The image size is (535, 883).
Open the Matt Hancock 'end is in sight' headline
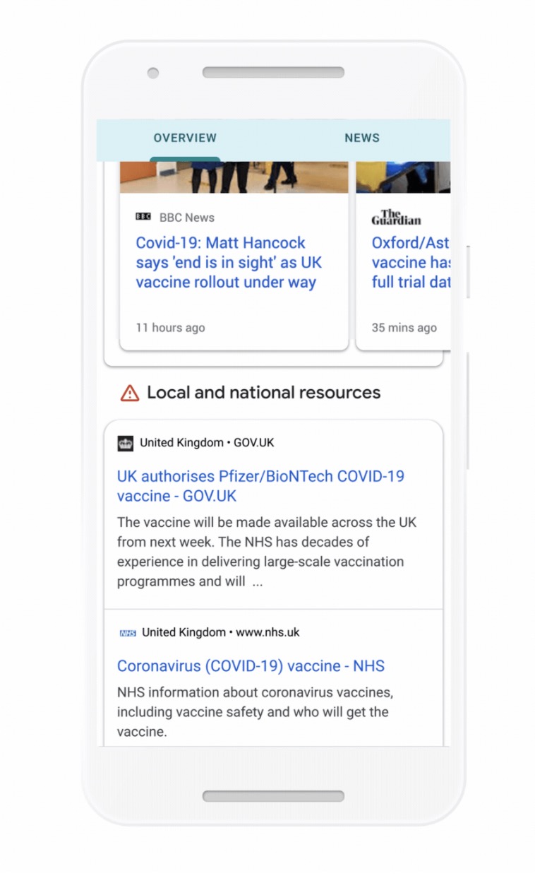click(x=229, y=263)
